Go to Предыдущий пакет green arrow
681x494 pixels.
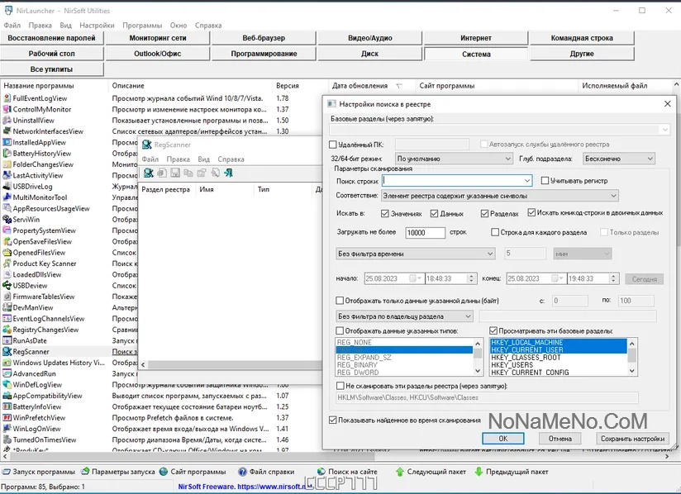click(477, 472)
